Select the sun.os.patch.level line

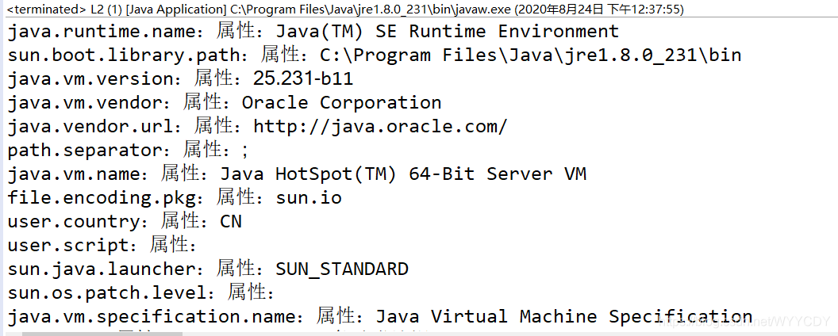pos(141,292)
